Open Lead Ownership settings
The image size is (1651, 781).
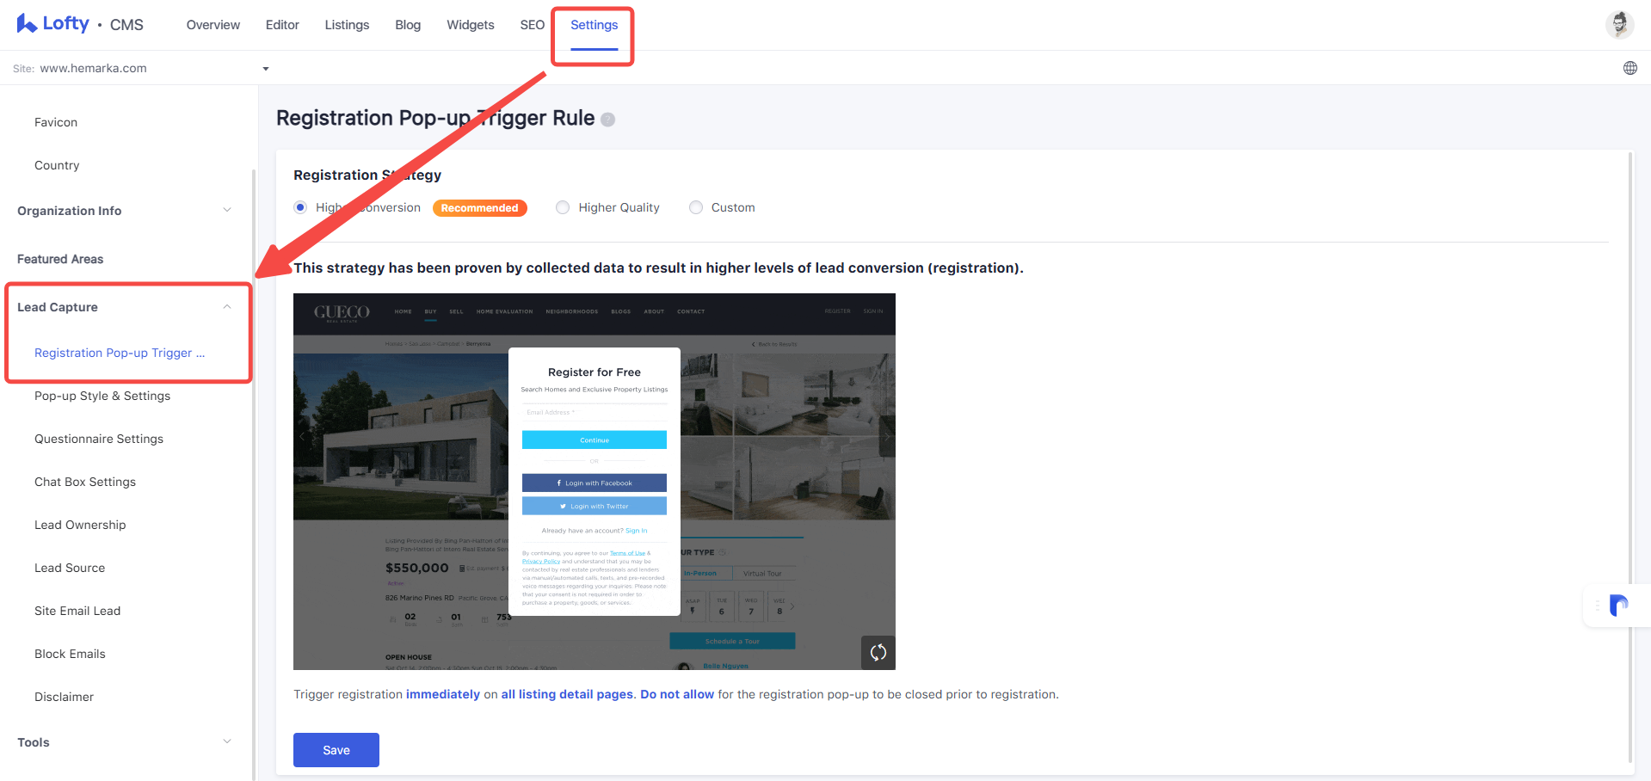pos(80,525)
